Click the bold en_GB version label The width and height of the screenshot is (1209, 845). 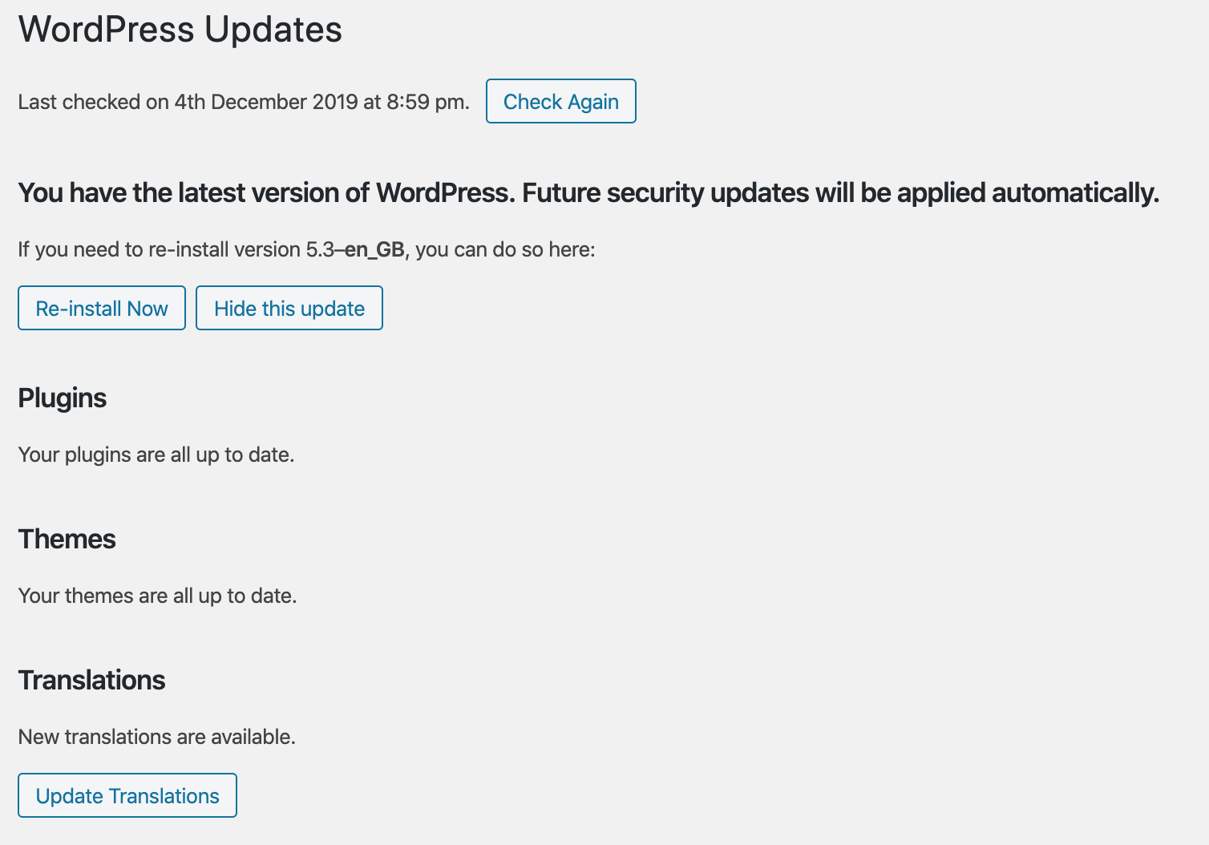click(x=374, y=250)
